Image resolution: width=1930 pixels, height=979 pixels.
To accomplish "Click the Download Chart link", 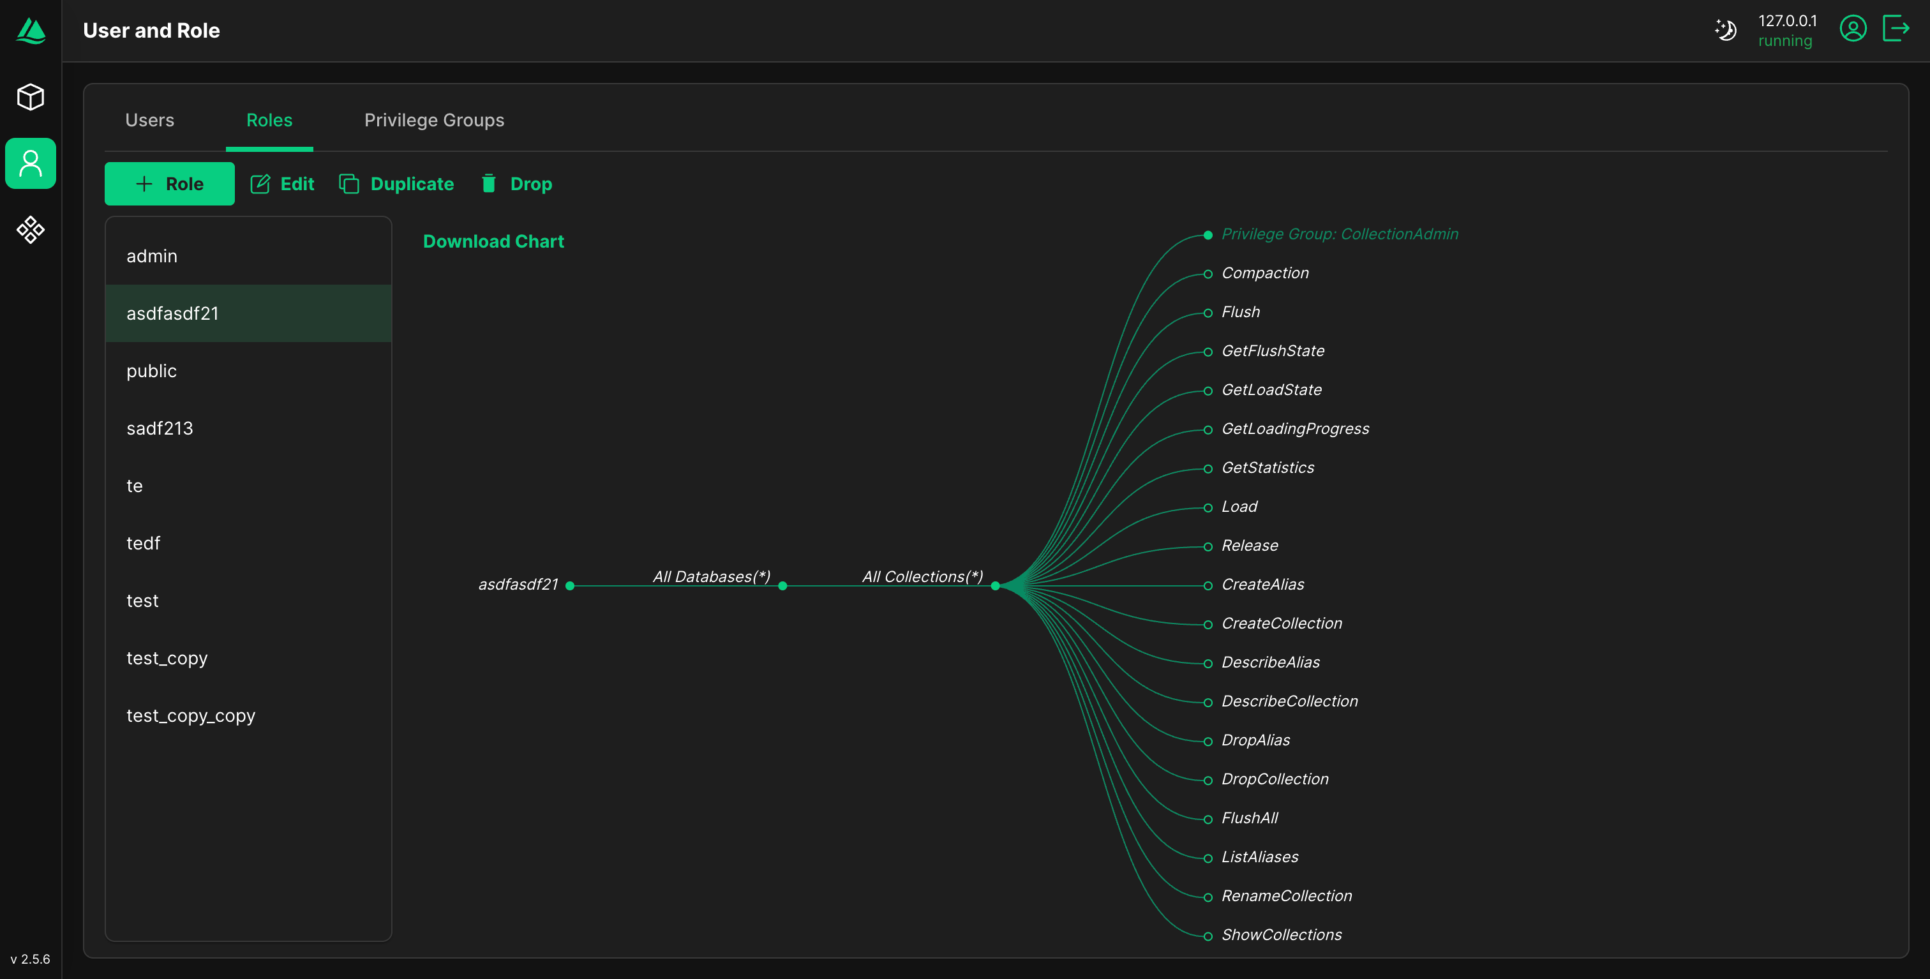I will click(x=493, y=241).
